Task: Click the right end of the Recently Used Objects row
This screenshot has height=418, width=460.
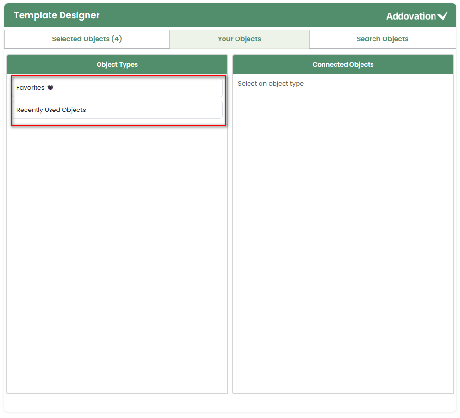Action: 211,110
